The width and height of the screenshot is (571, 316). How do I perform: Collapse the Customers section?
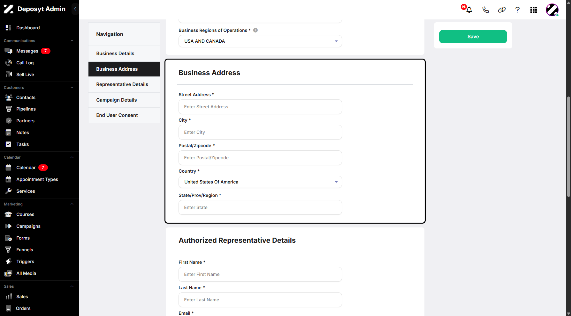(72, 88)
